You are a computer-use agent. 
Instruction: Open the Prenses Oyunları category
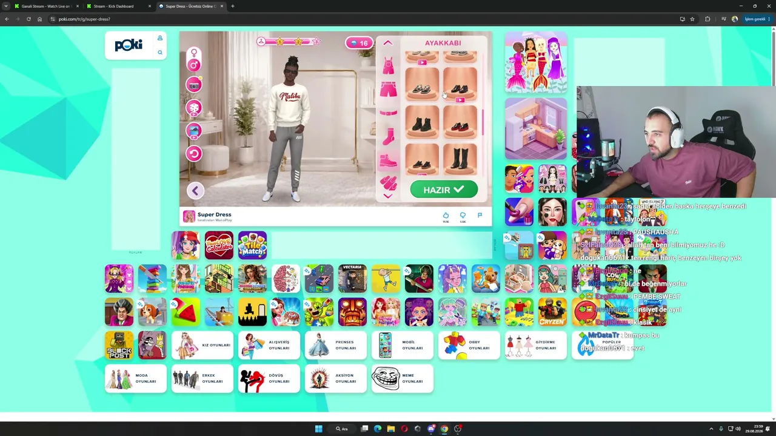point(336,345)
